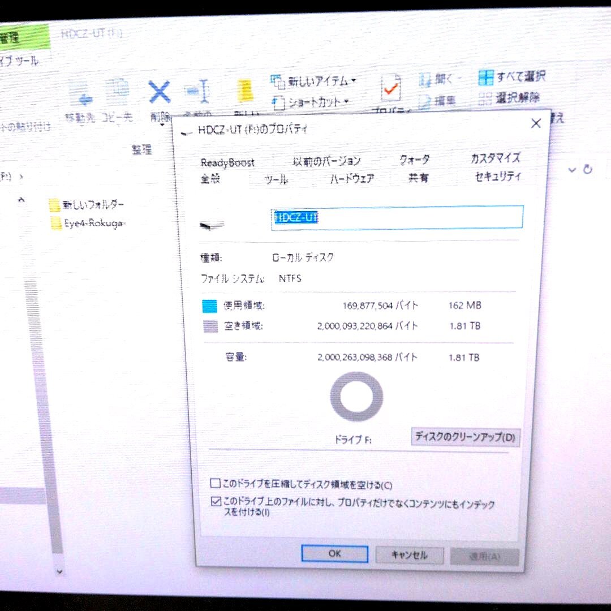Click the コピー先 (Copy to) icon
Image resolution: width=611 pixels, height=611 pixels.
[x=117, y=92]
